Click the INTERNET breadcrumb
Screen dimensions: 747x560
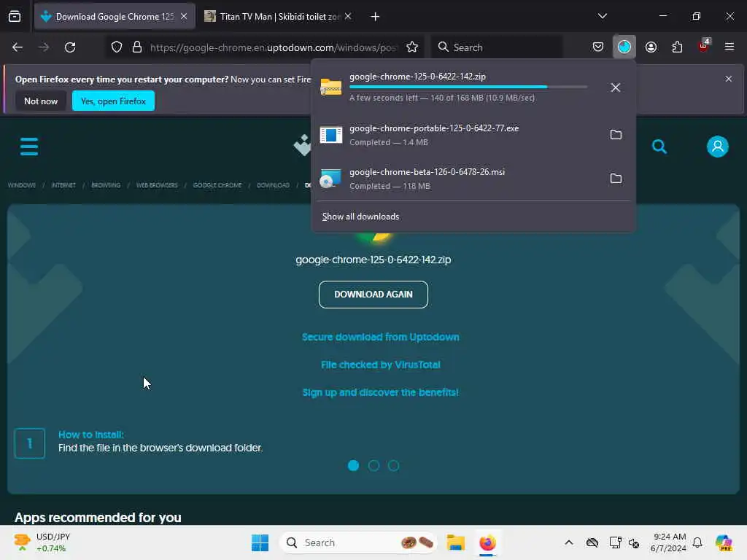tap(63, 185)
